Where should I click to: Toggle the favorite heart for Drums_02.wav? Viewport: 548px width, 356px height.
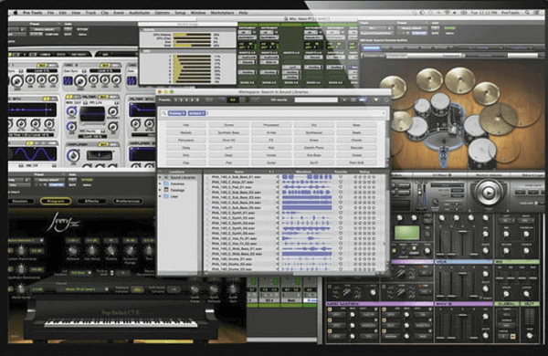point(341,264)
